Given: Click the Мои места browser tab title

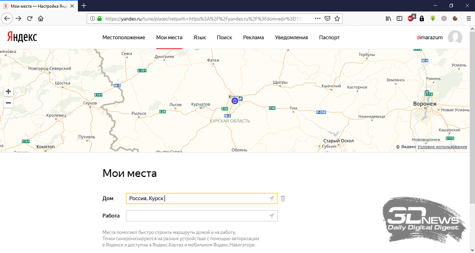Looking at the screenshot, I should pos(39,6).
